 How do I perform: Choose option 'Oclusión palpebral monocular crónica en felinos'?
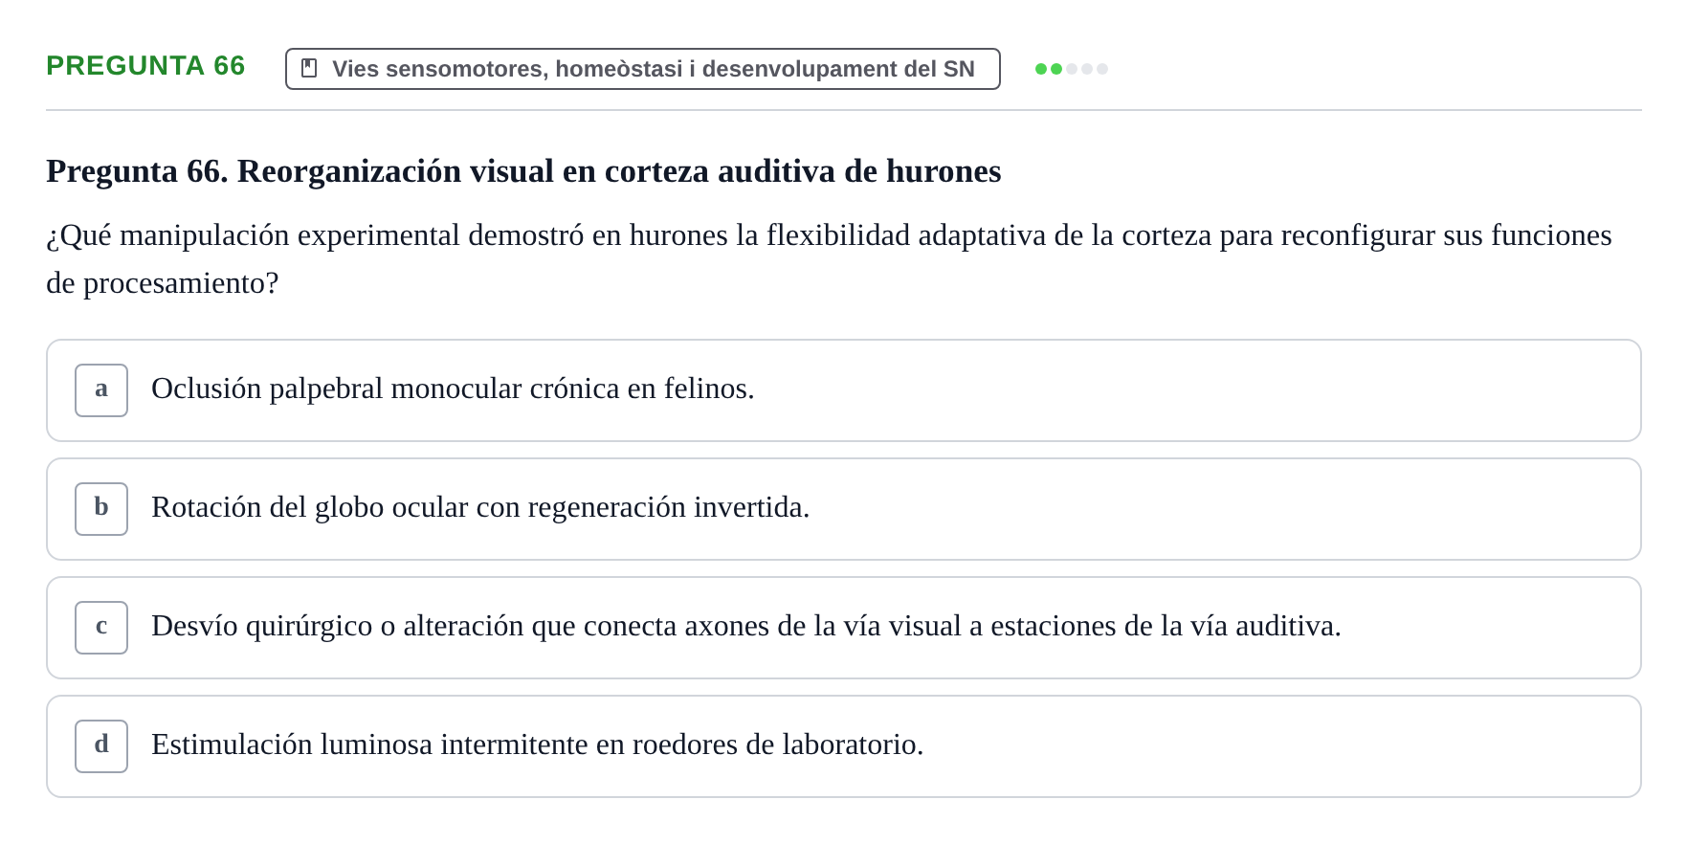click(844, 390)
